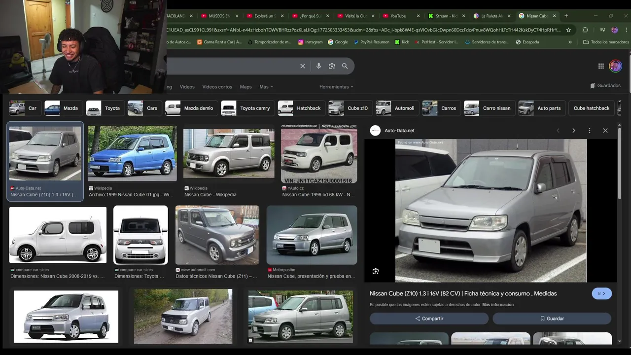Open the Guardados saved items link
Screen dimensions: 631x355
[605, 85]
